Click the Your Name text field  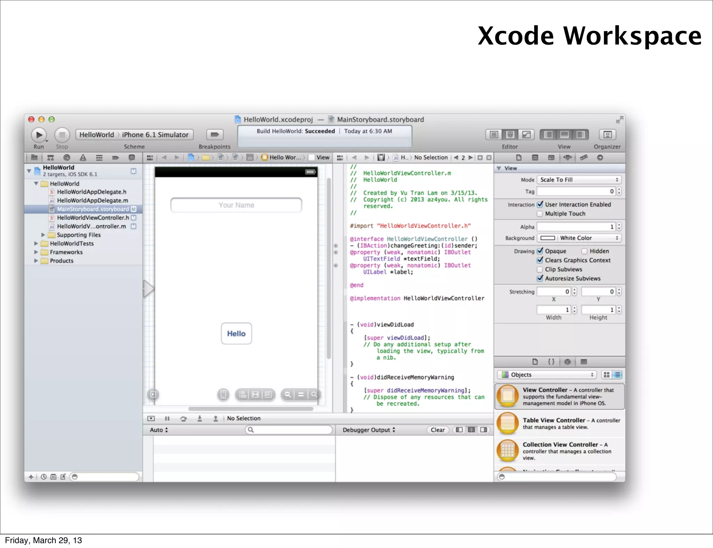coord(236,205)
